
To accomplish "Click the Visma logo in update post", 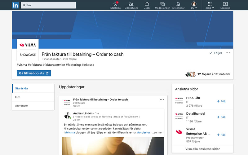I will tap(67, 102).
